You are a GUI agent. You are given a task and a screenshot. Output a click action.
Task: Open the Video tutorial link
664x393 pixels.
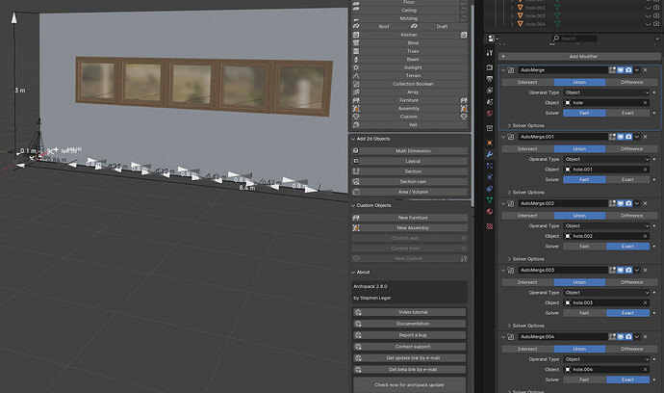point(409,312)
